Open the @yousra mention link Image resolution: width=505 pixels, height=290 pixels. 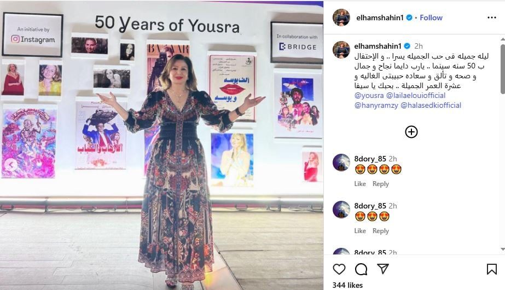point(369,95)
